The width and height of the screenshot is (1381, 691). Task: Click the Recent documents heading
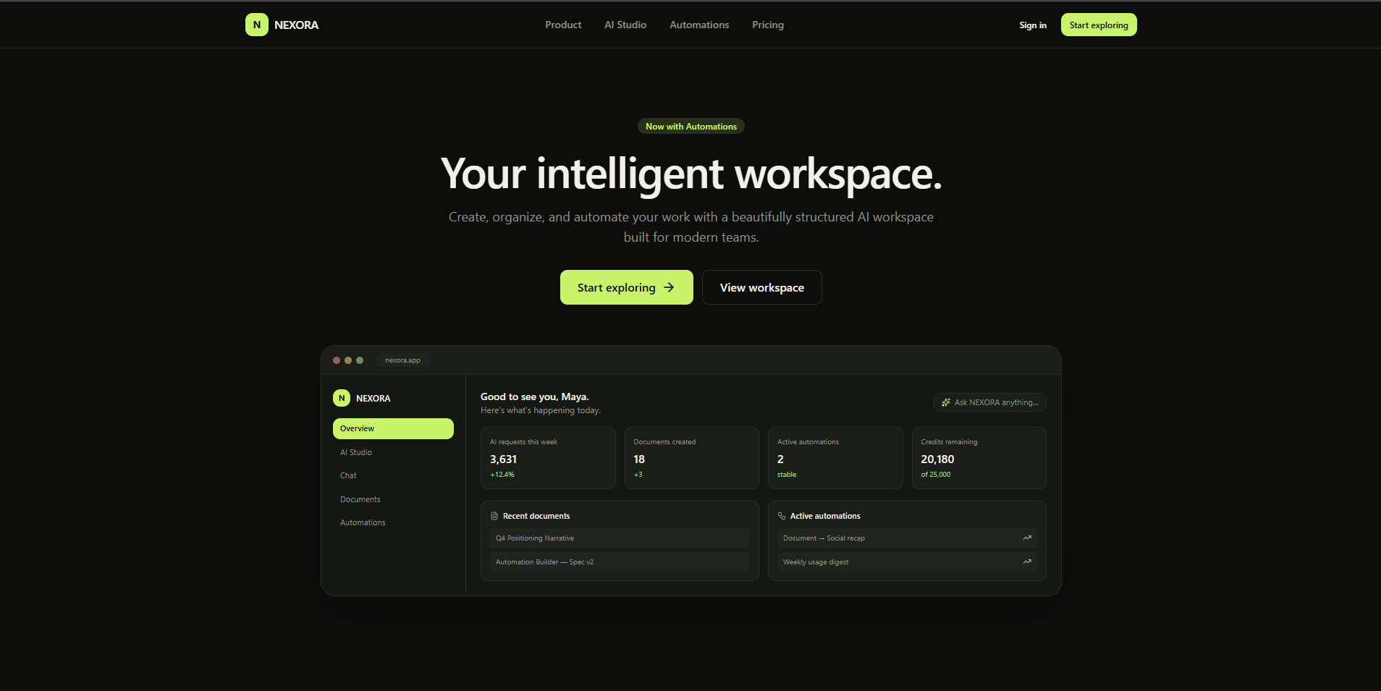(536, 516)
